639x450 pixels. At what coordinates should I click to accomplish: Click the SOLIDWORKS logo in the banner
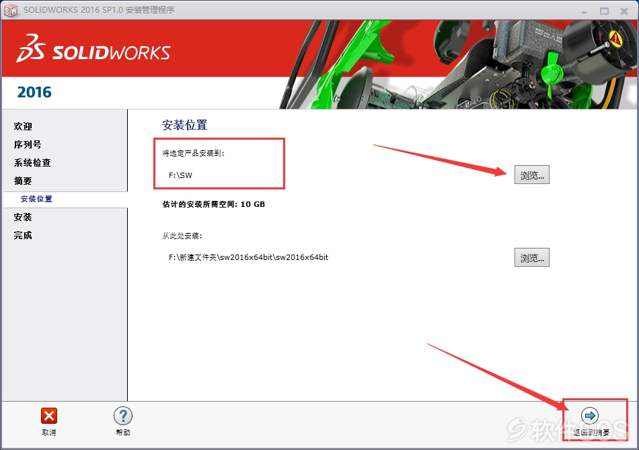click(93, 49)
